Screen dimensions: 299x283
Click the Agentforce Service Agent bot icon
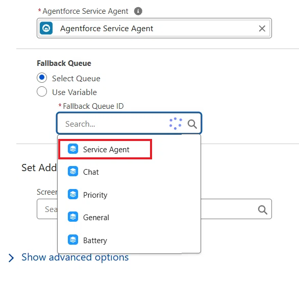46,28
